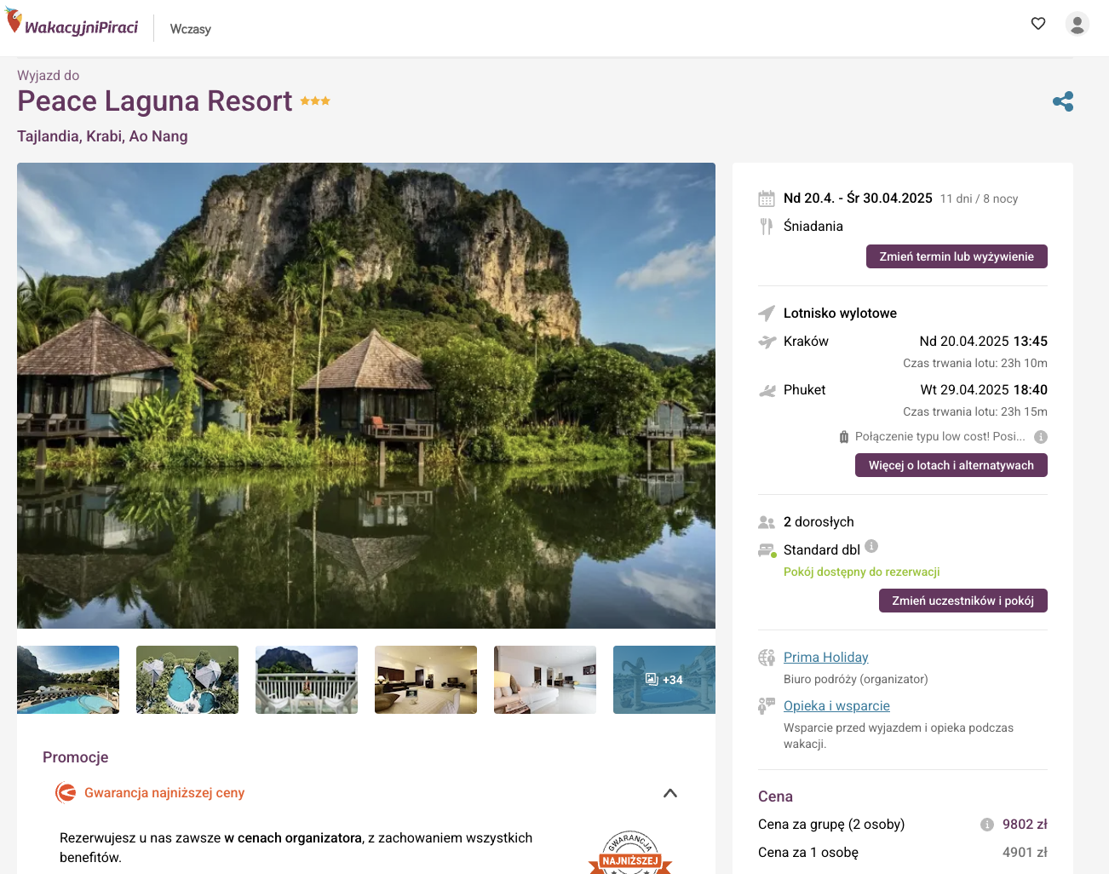Open the WakacyjniPiraci logo homepage
The width and height of the screenshot is (1109, 874).
(x=72, y=24)
